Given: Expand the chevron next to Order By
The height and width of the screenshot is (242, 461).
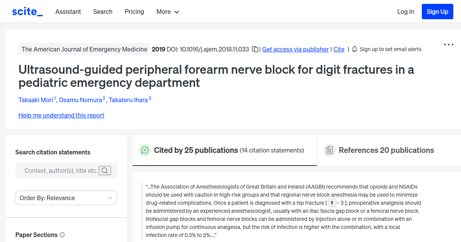Looking at the screenshot, I should (x=110, y=198).
